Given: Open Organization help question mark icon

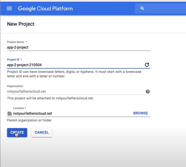Looking at the screenshot, I should tap(148, 91).
